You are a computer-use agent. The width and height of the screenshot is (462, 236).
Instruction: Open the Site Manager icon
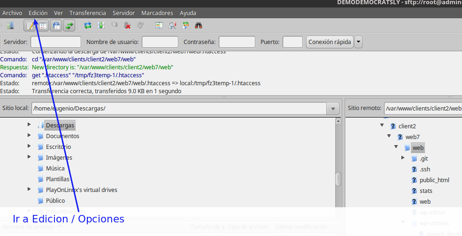11,26
